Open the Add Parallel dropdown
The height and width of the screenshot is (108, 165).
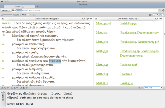158,15
